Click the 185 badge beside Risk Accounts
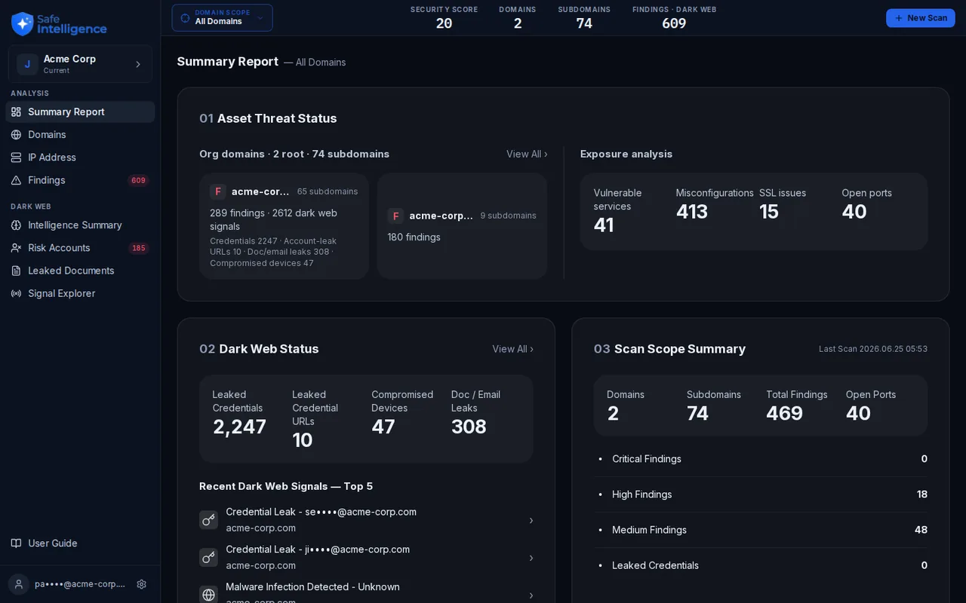Image resolution: width=966 pixels, height=603 pixels. pyautogui.click(x=138, y=248)
